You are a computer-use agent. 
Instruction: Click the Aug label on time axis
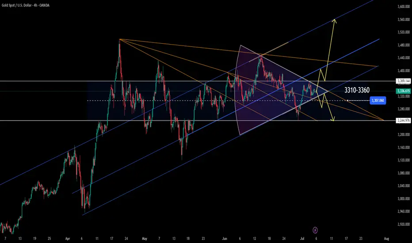[x=386, y=239]
